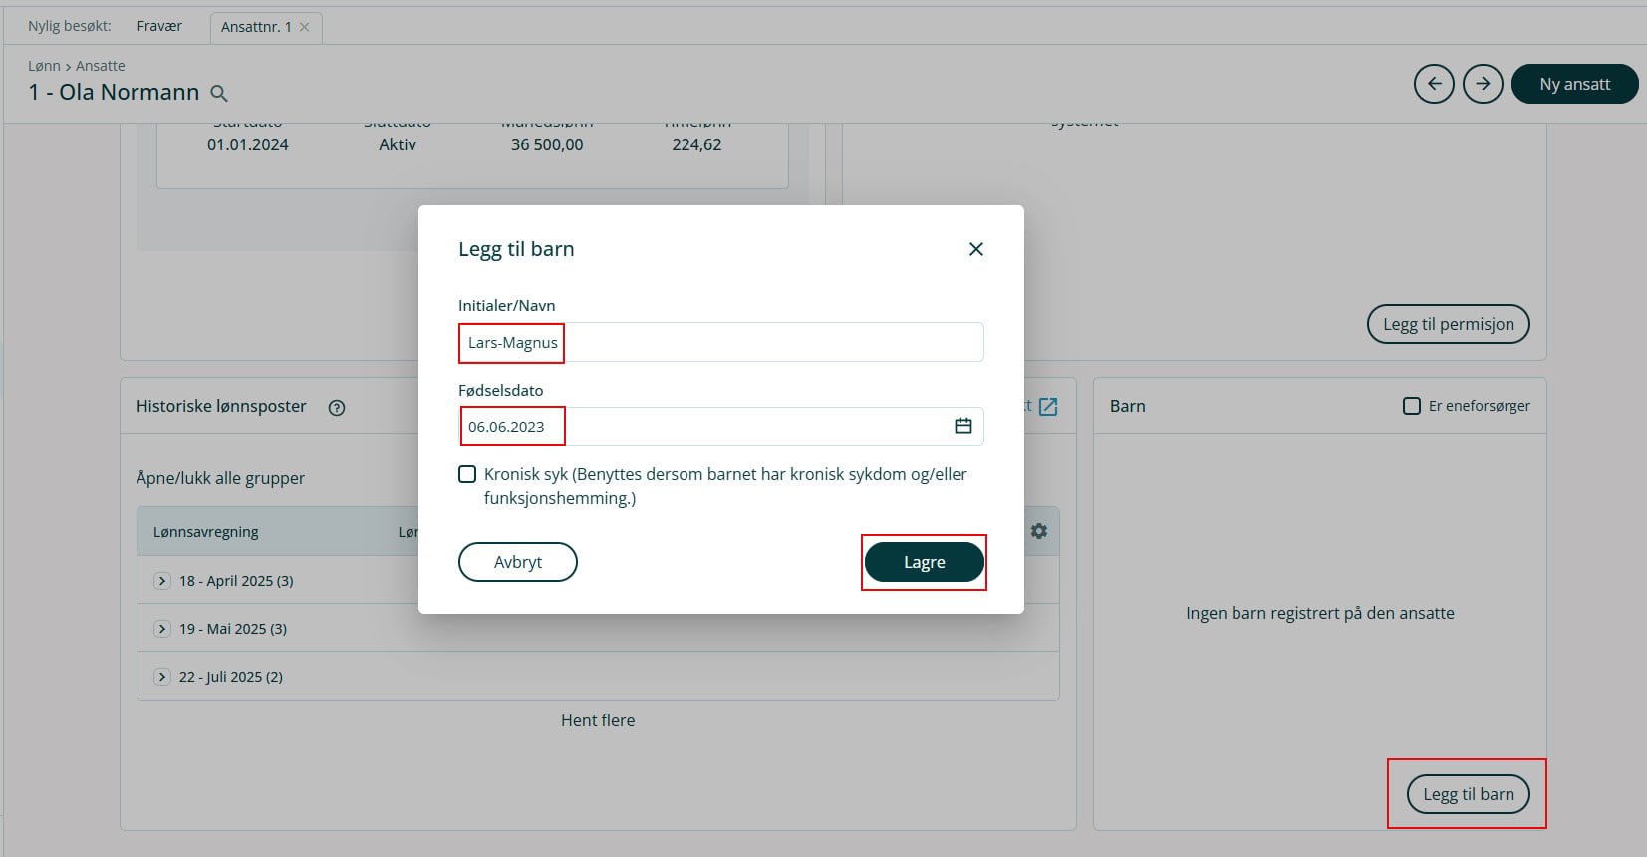Go to previous employee with left arrow

point(1434,84)
